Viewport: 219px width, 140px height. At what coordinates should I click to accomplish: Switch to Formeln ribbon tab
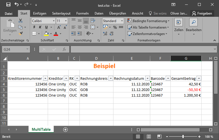(82, 13)
